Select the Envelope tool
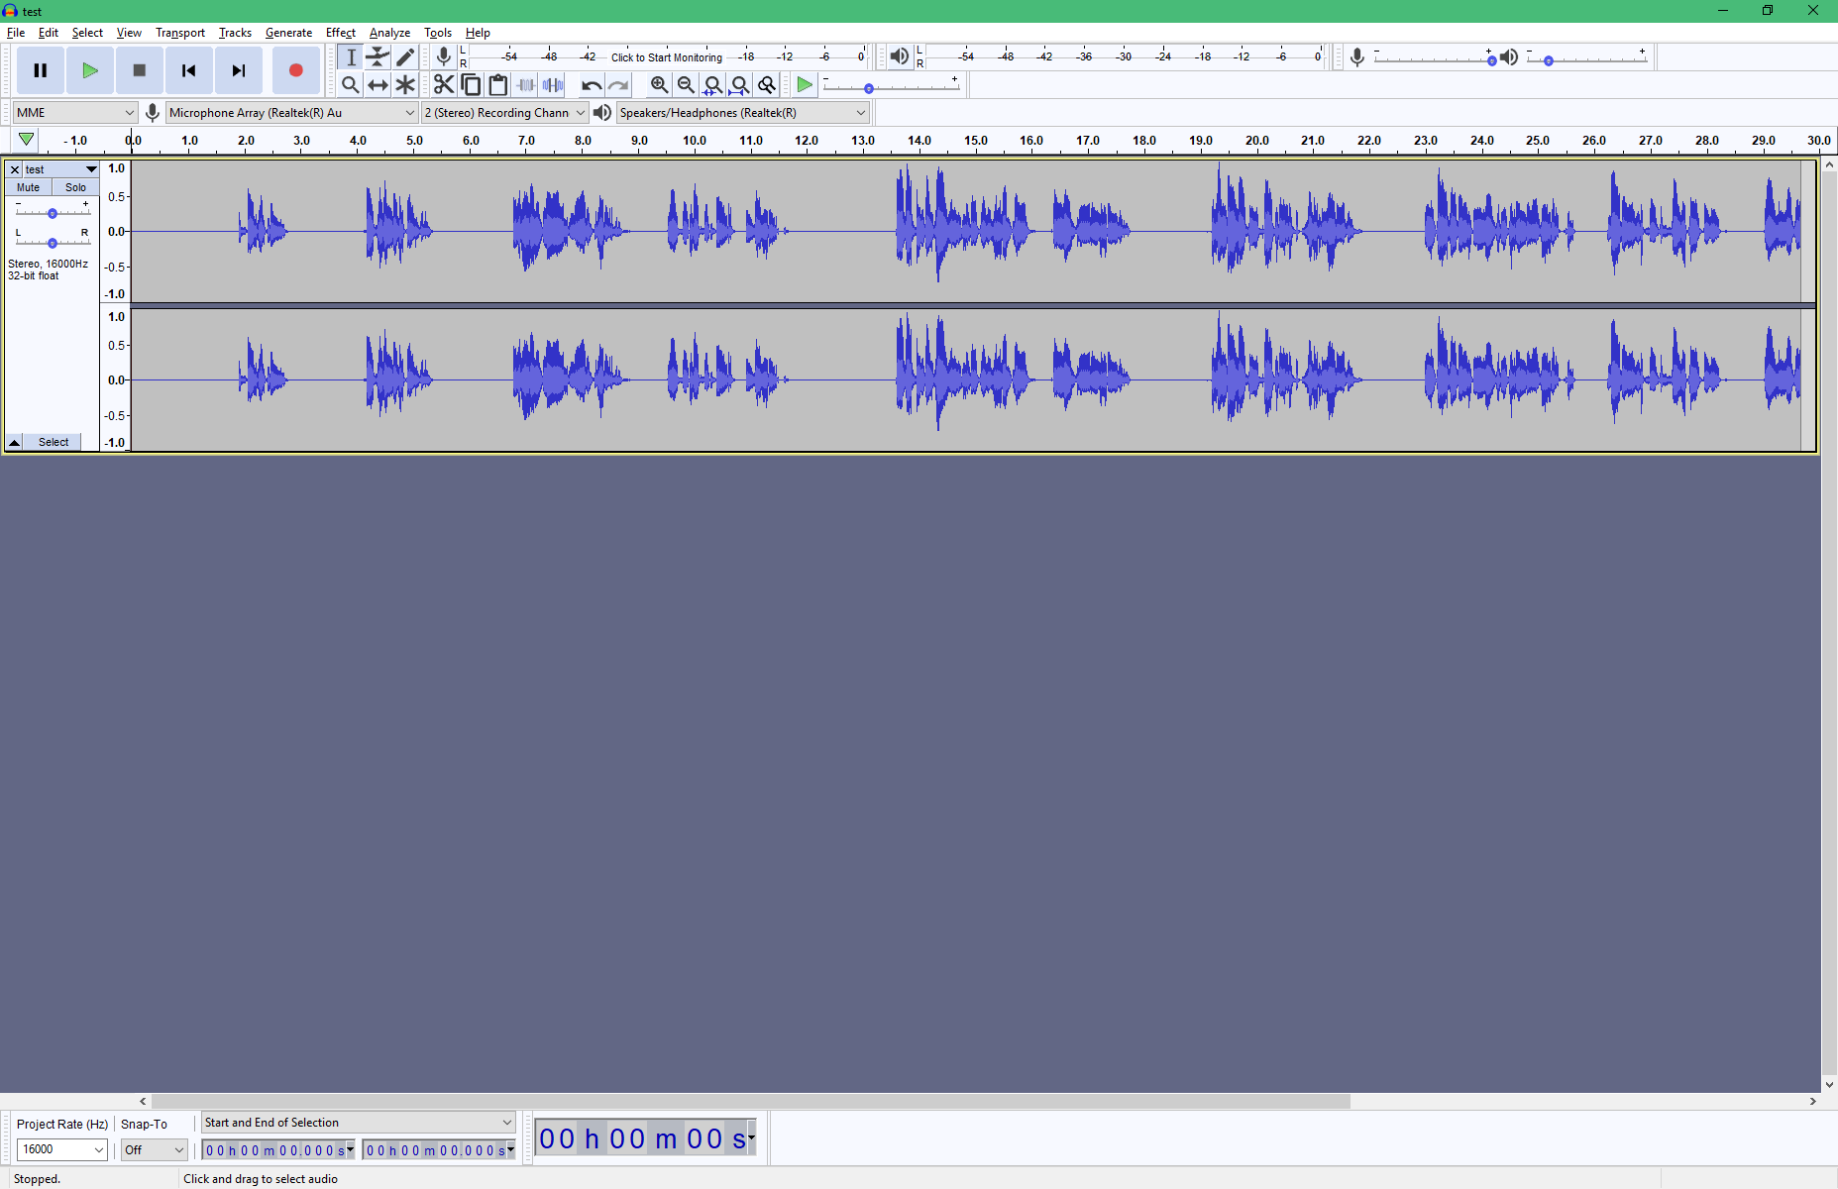1838x1189 pixels. point(378,56)
